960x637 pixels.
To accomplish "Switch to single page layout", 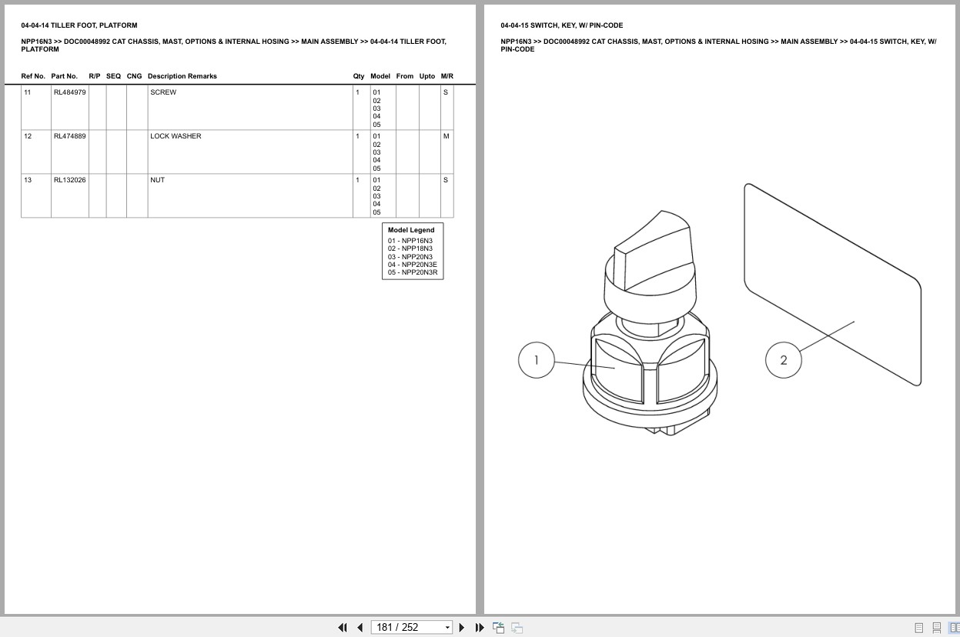I will (x=918, y=628).
